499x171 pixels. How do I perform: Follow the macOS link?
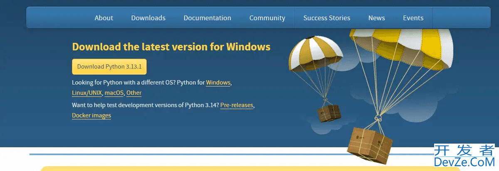[x=114, y=93]
